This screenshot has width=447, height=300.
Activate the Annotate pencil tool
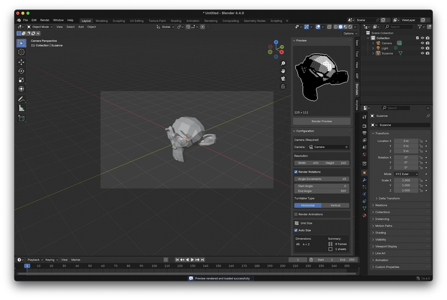pos(21,99)
